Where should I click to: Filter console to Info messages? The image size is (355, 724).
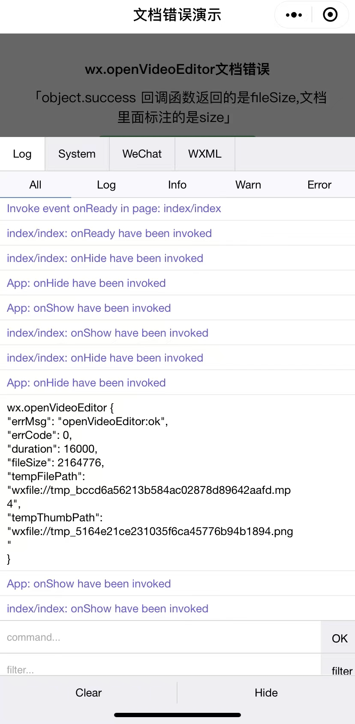[177, 185]
